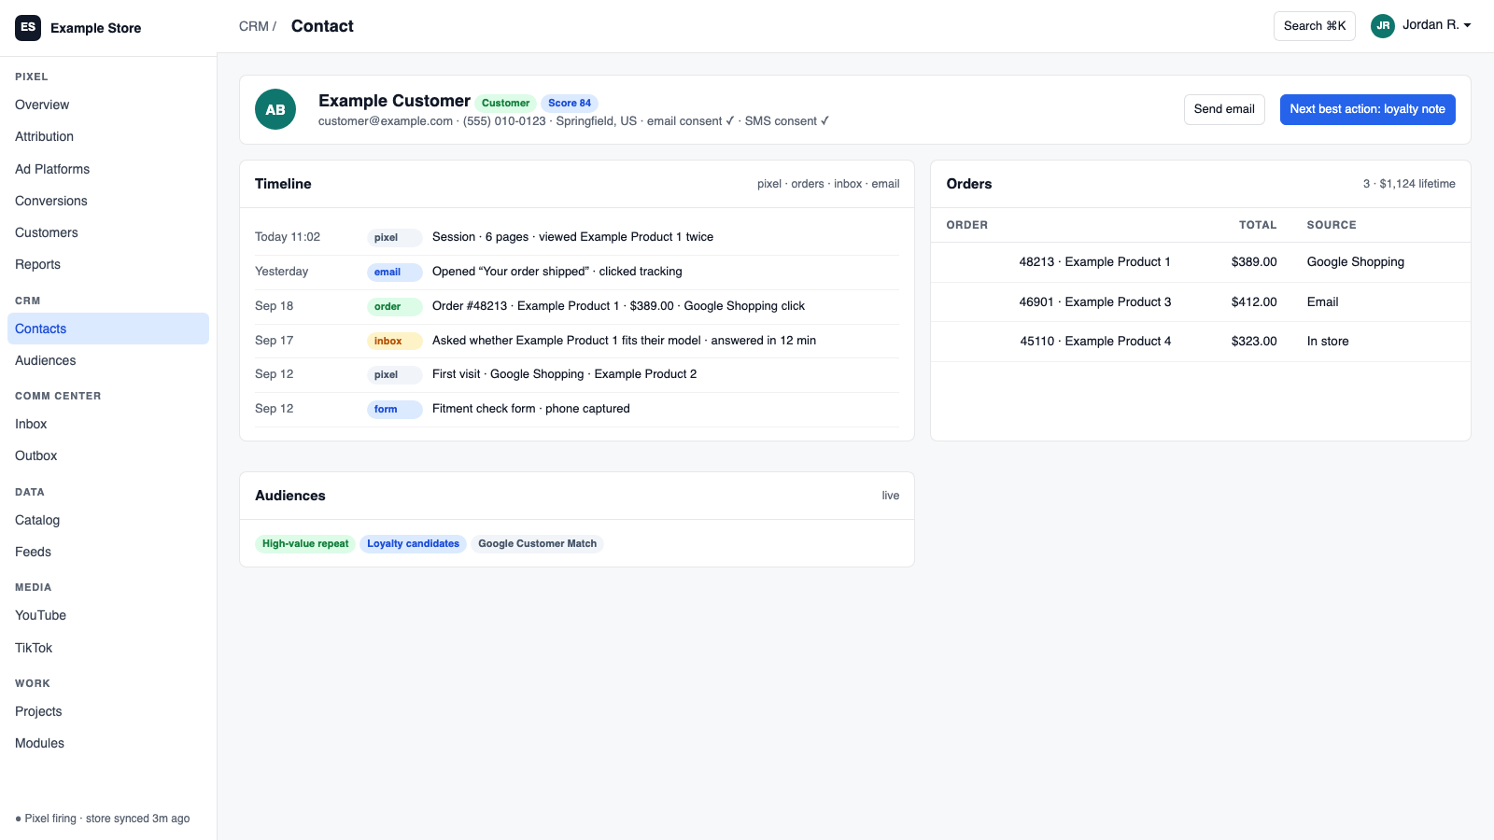The height and width of the screenshot is (840, 1494).
Task: Select order row 45110 · Example Product 4
Action: click(1201, 342)
